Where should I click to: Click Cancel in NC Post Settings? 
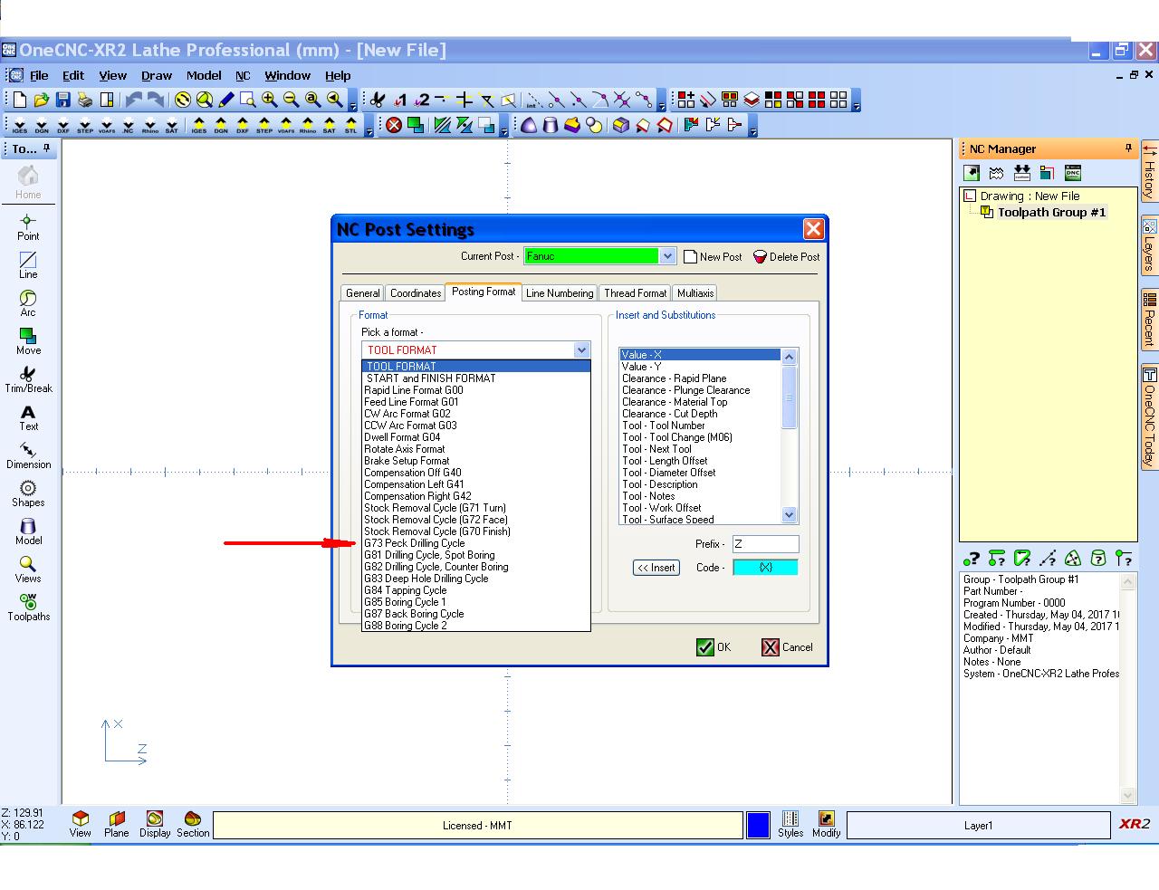tap(787, 647)
